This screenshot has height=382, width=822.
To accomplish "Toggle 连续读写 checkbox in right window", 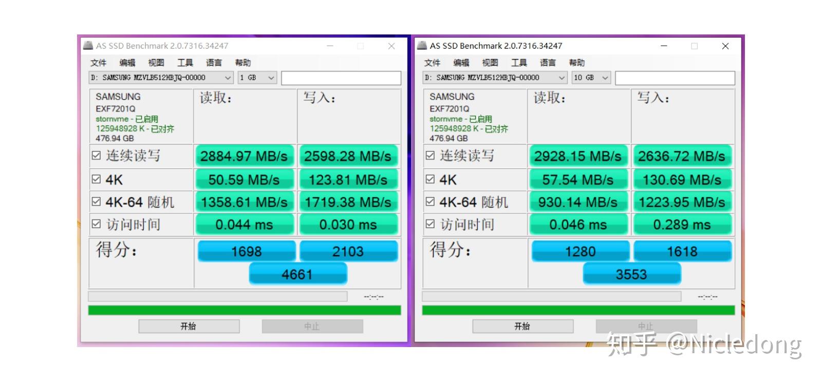I will [x=430, y=155].
